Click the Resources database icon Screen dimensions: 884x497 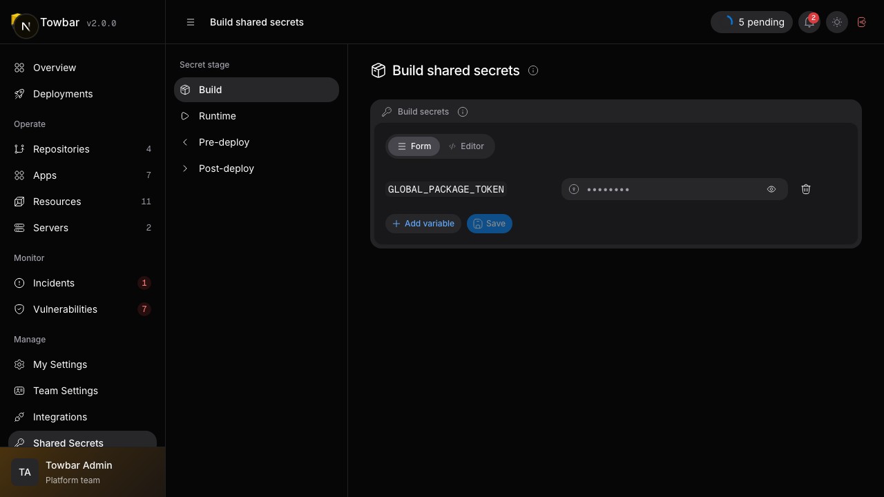coord(19,202)
